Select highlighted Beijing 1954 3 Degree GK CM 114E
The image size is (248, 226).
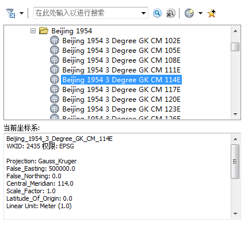tap(121, 80)
